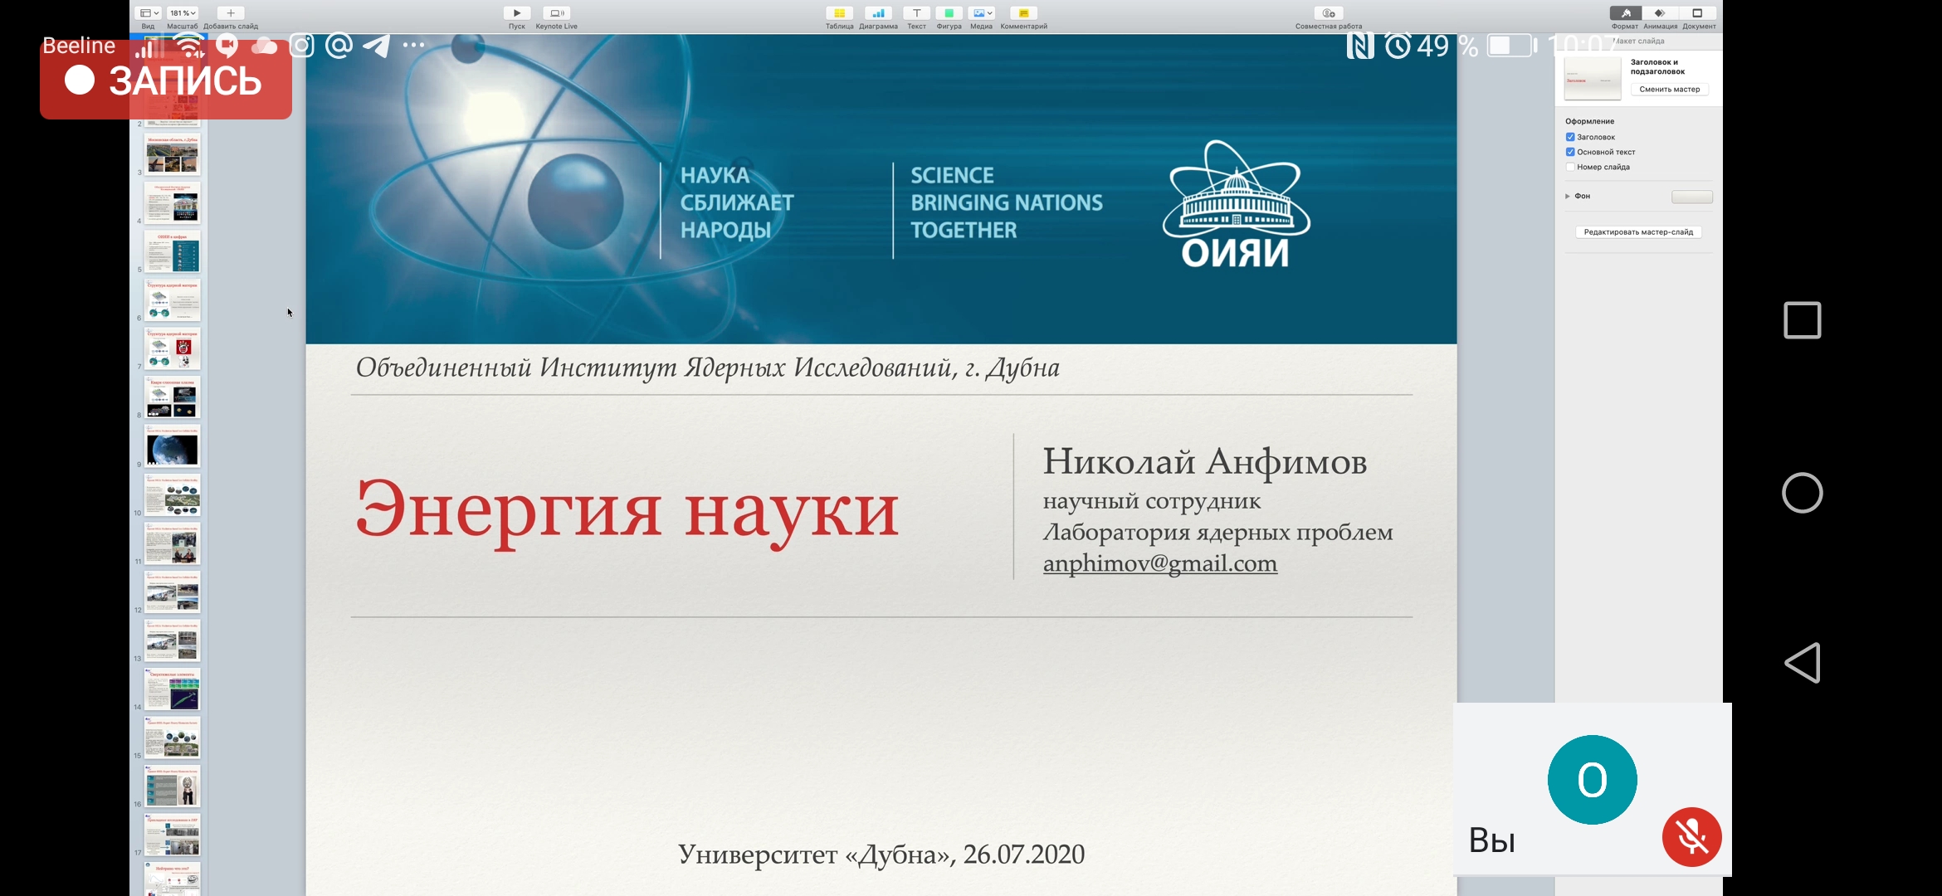Open the 181% zoom dropdown
This screenshot has height=896, width=1942.
coord(183,13)
